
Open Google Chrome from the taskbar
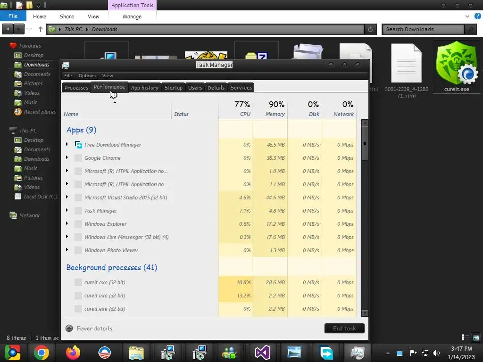(42, 353)
